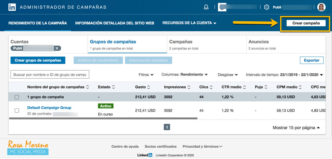
Task: Click the LinkedIn footer logo
Action: click(x=145, y=155)
